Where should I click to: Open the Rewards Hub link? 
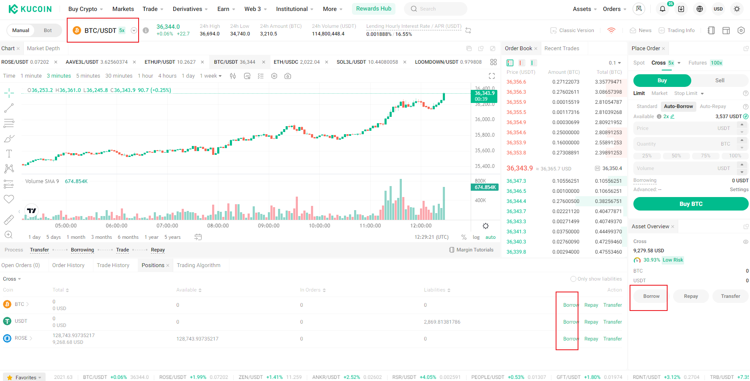pyautogui.click(x=374, y=9)
